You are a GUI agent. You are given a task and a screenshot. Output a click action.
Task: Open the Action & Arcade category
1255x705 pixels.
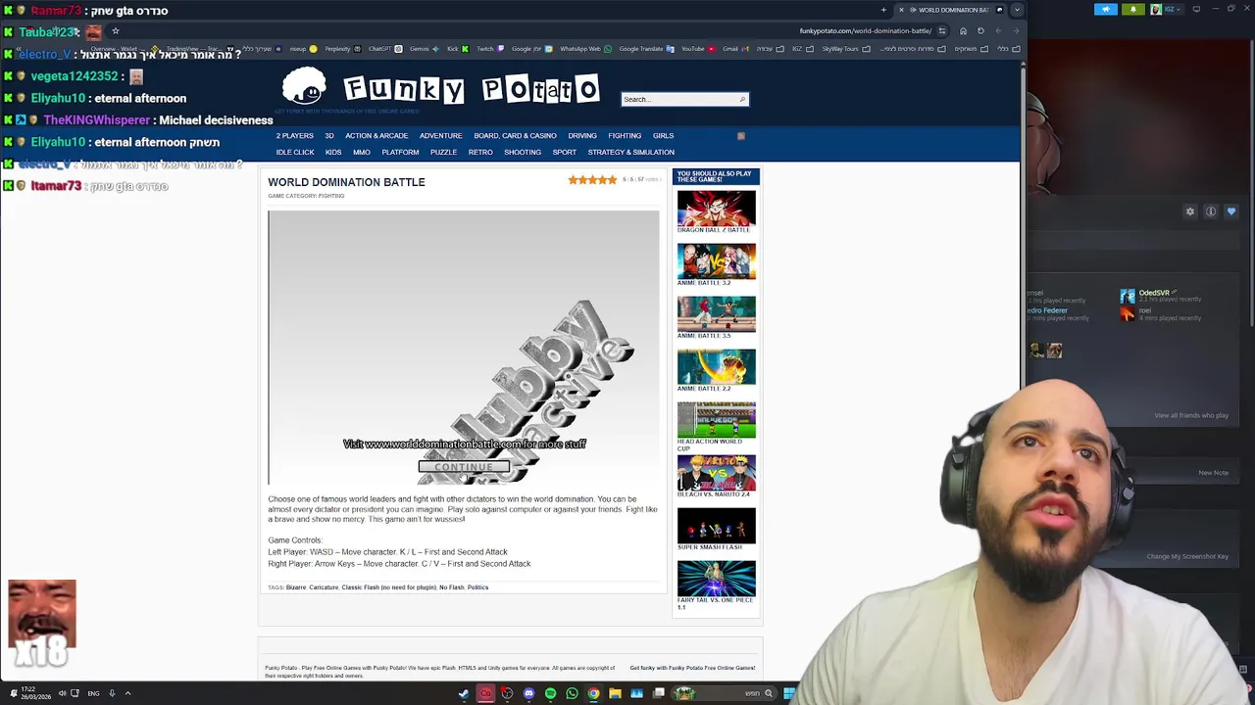(376, 135)
